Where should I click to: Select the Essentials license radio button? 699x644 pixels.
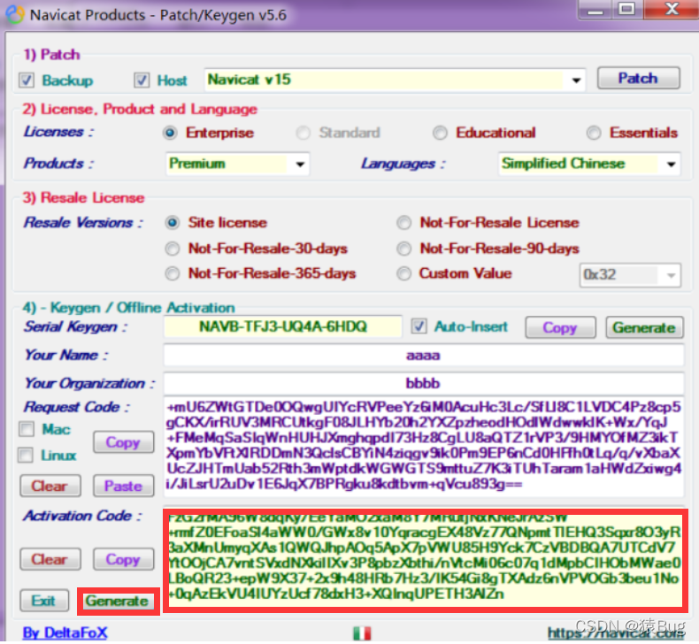(594, 133)
